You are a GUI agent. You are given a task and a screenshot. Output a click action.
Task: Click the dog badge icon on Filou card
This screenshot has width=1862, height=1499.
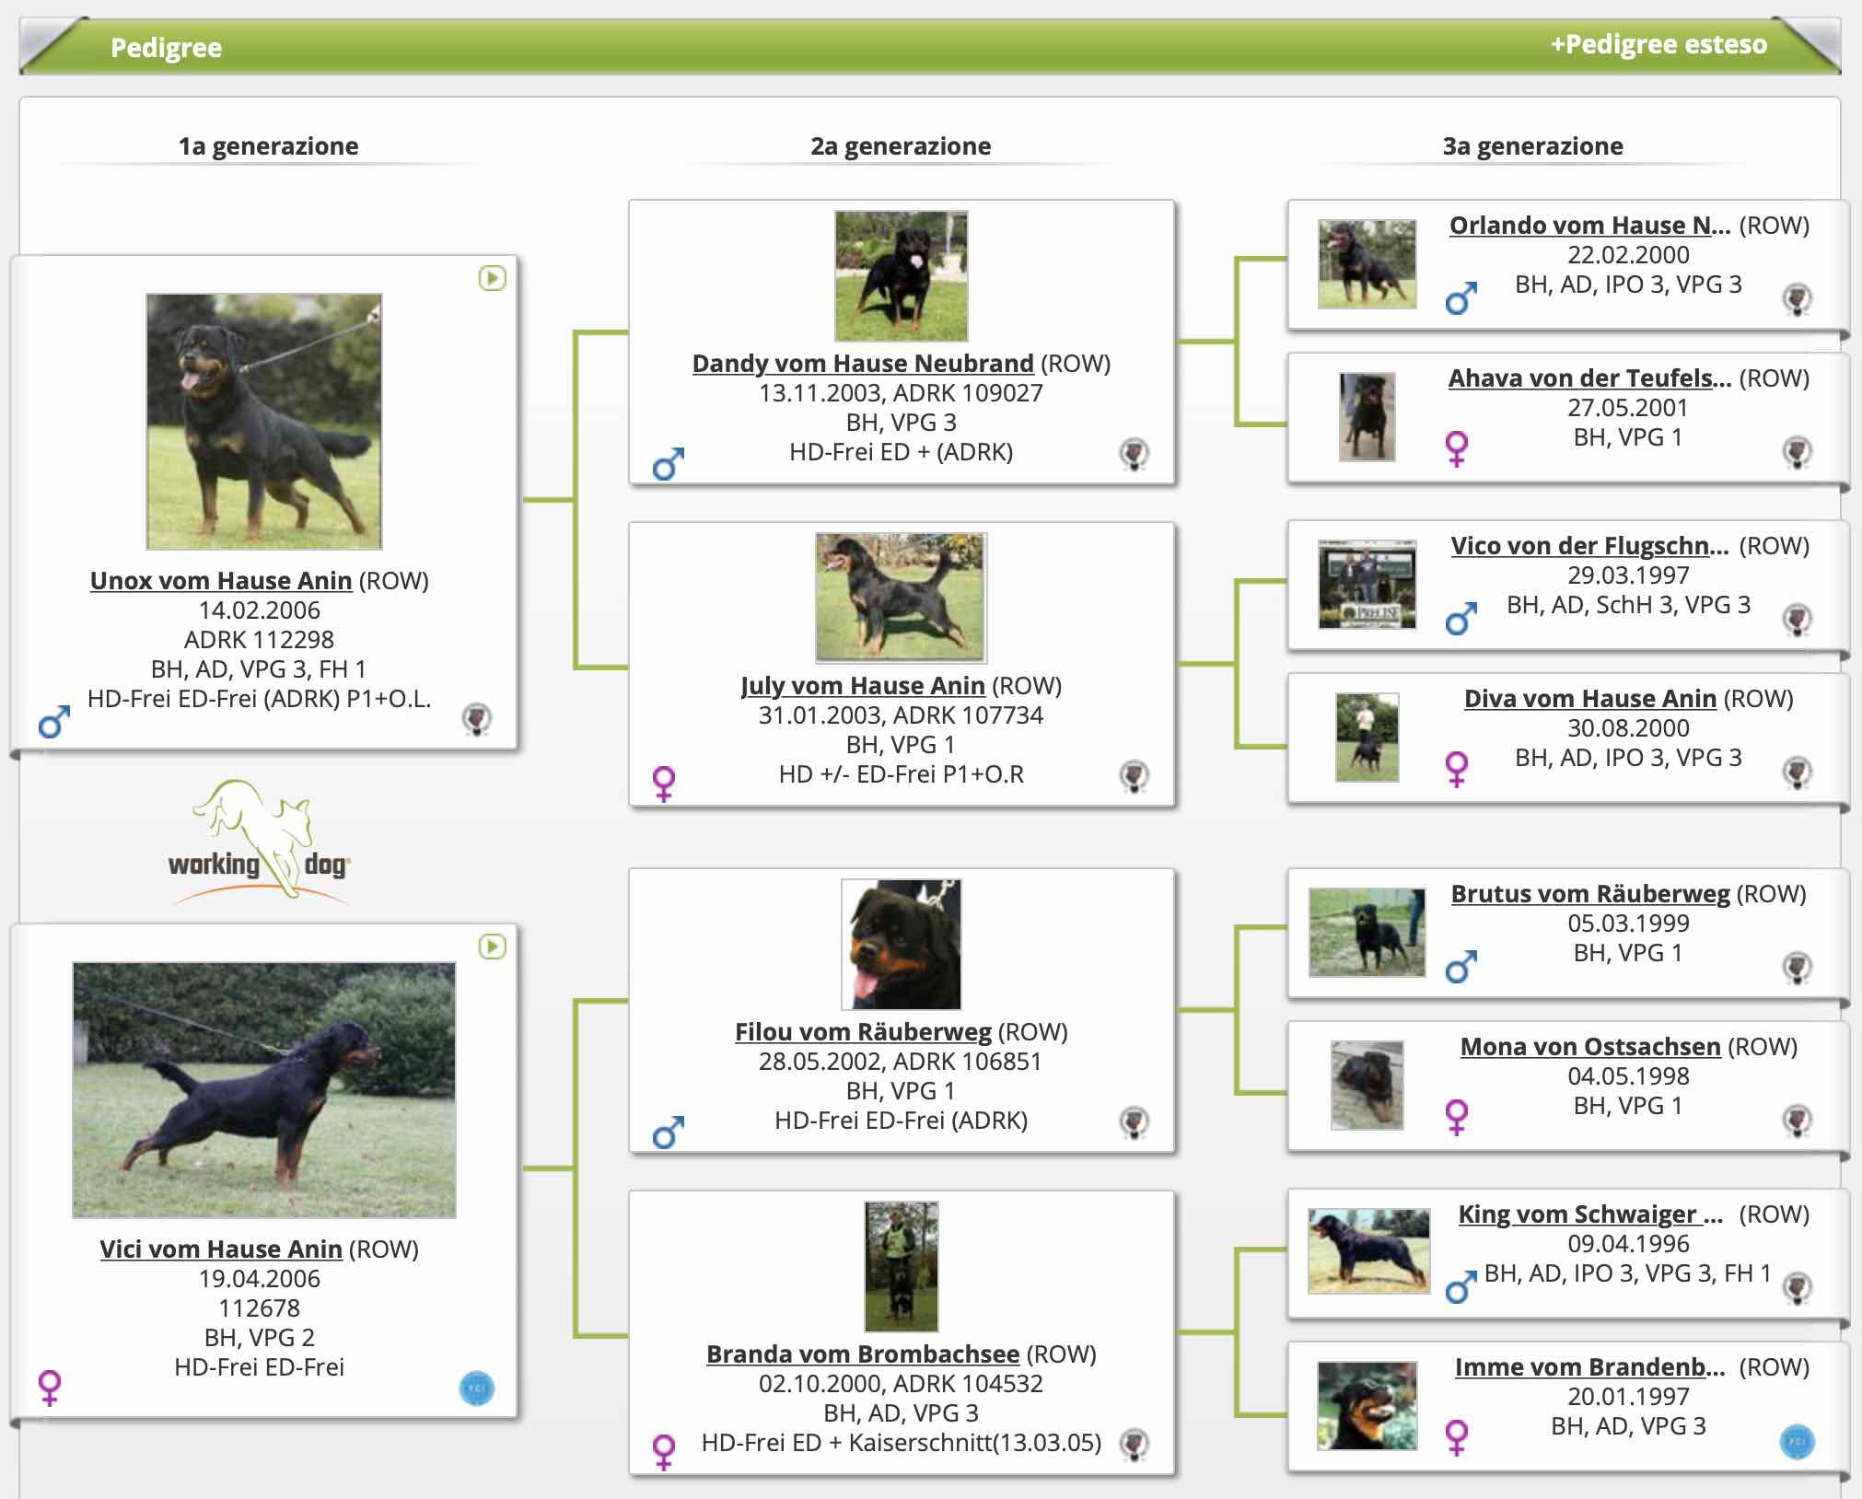(x=1135, y=1122)
